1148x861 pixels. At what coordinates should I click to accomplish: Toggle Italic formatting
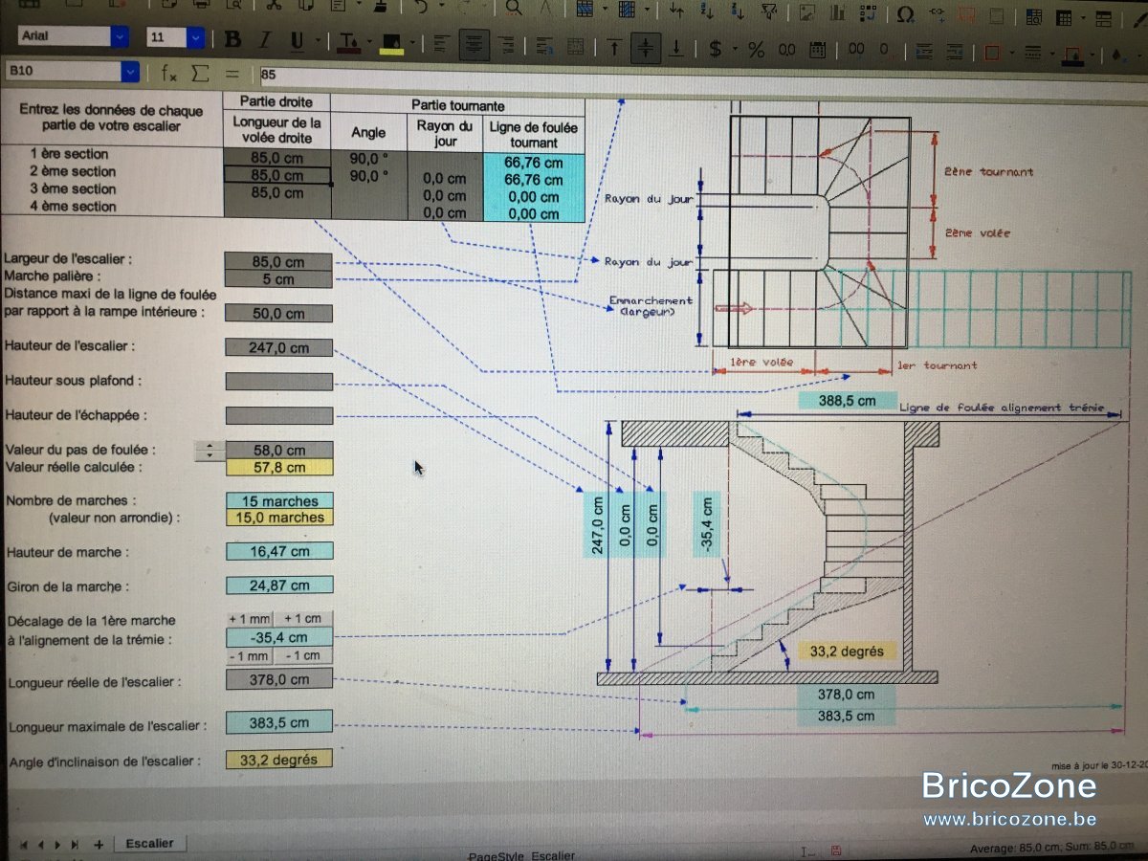click(x=265, y=40)
